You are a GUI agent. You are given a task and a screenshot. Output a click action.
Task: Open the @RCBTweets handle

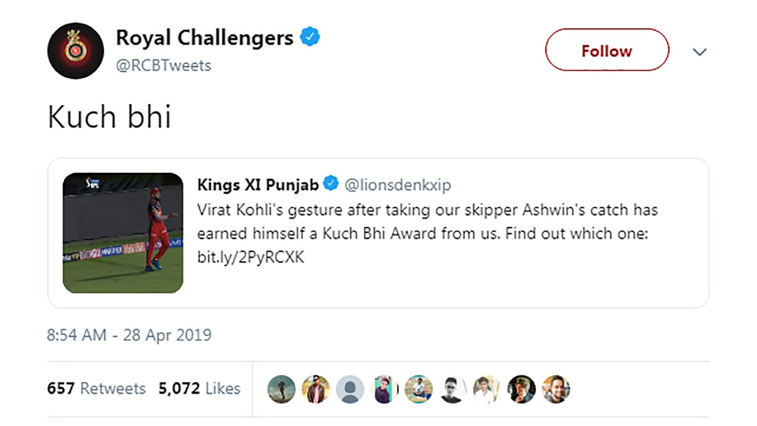click(164, 65)
